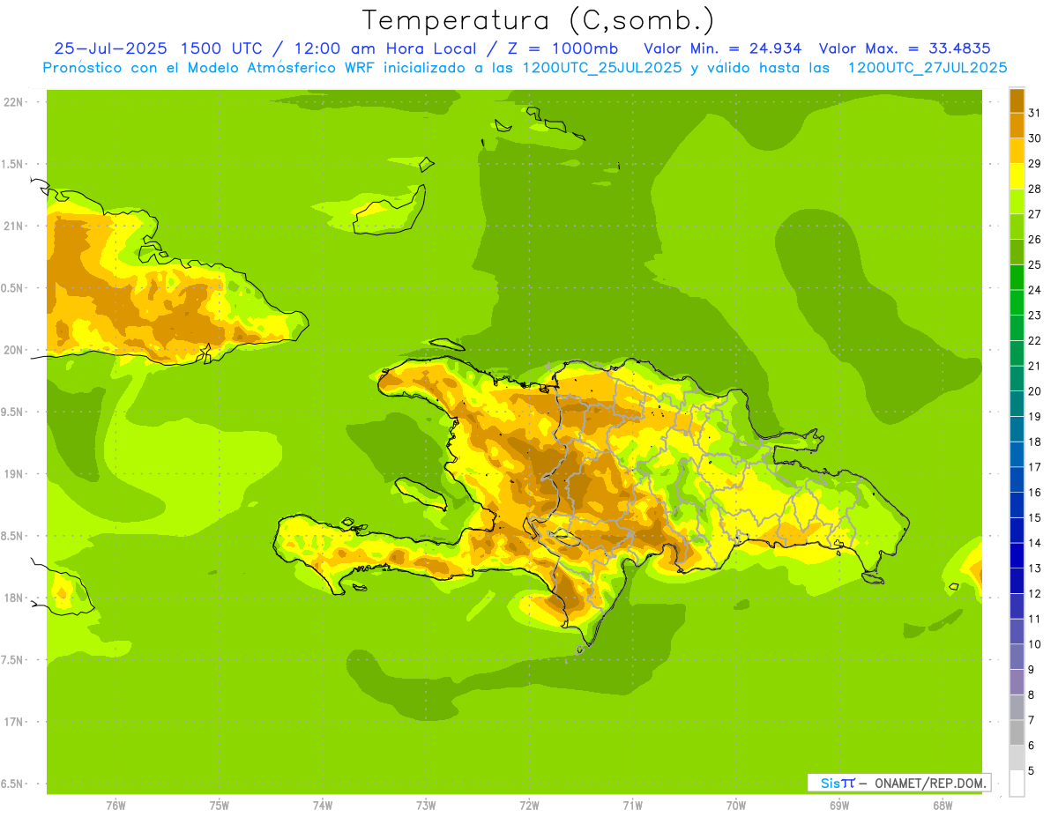
Task: Click the '20' value on the color scale
Action: (1034, 391)
